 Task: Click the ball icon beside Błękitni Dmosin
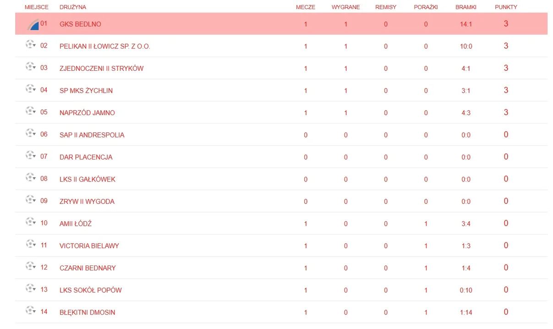point(30,311)
